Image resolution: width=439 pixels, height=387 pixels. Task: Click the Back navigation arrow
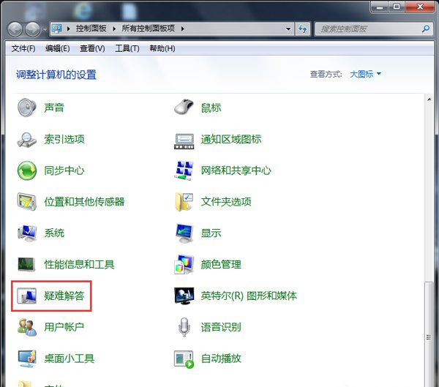[x=15, y=29]
